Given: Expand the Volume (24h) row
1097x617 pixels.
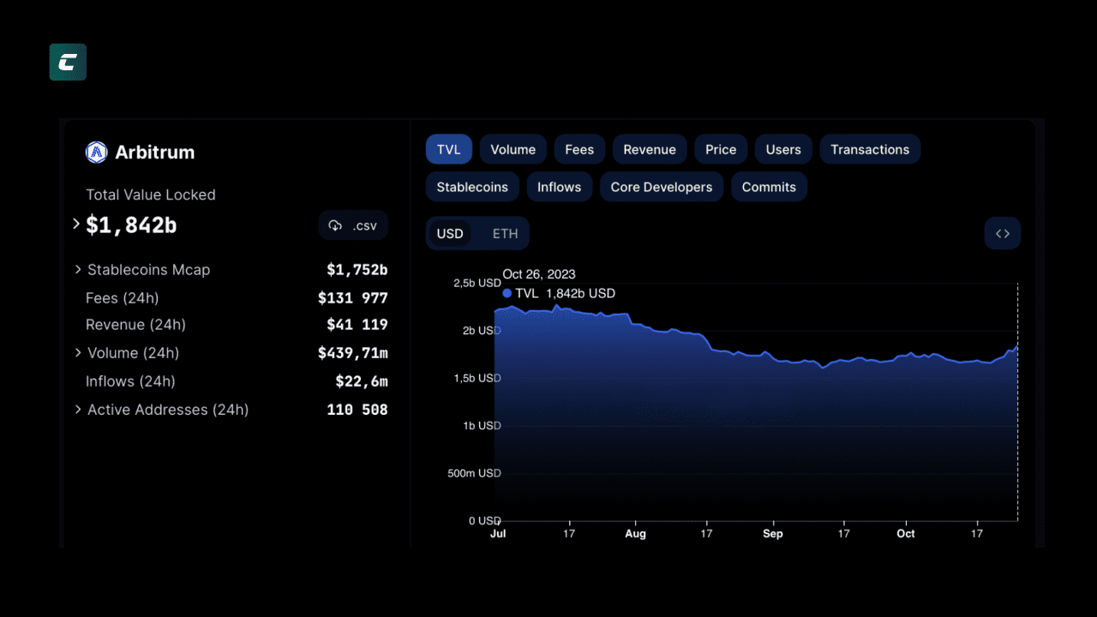Looking at the screenshot, I should (x=79, y=352).
